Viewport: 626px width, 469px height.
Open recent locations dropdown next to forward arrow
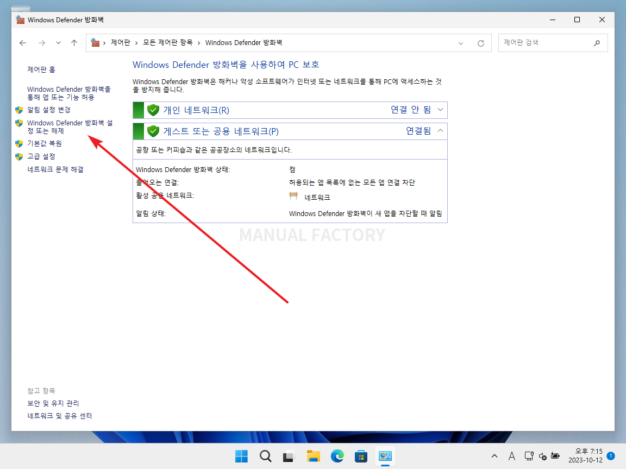point(58,43)
